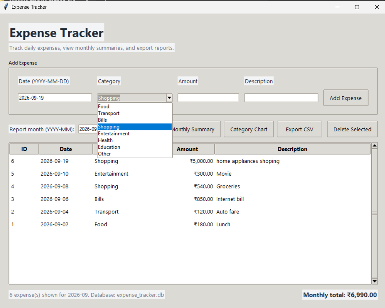Pick Bills in the category dropdown
Image resolution: width=385 pixels, height=308 pixels.
[x=135, y=120]
